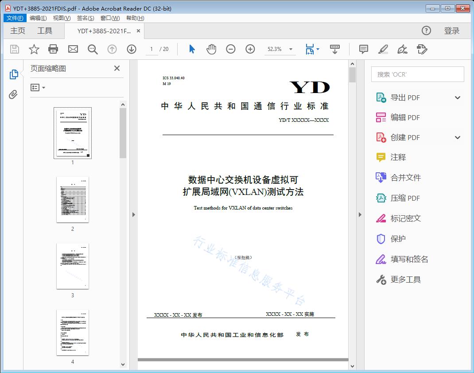
Task: Email the PDF using the envelope icon
Action: pyautogui.click(x=73, y=49)
